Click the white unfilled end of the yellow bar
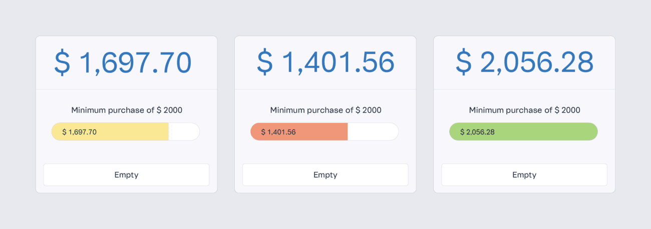This screenshot has height=229, width=651. click(x=183, y=131)
